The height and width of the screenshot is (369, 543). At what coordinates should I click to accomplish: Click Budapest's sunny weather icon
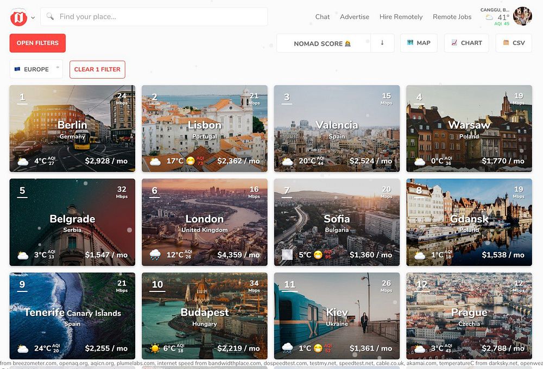[x=155, y=348]
